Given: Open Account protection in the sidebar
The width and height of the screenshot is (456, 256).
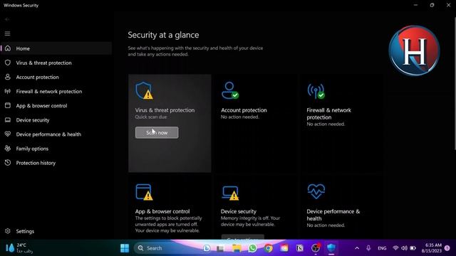Looking at the screenshot, I should [x=56, y=77].
